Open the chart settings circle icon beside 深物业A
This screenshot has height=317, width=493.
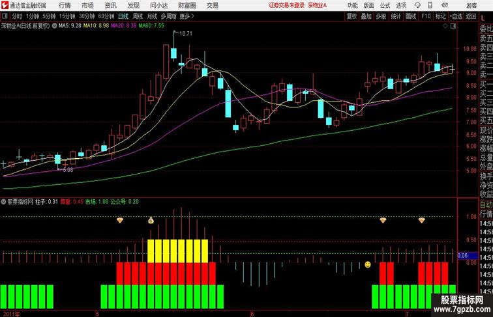[x=54, y=26]
